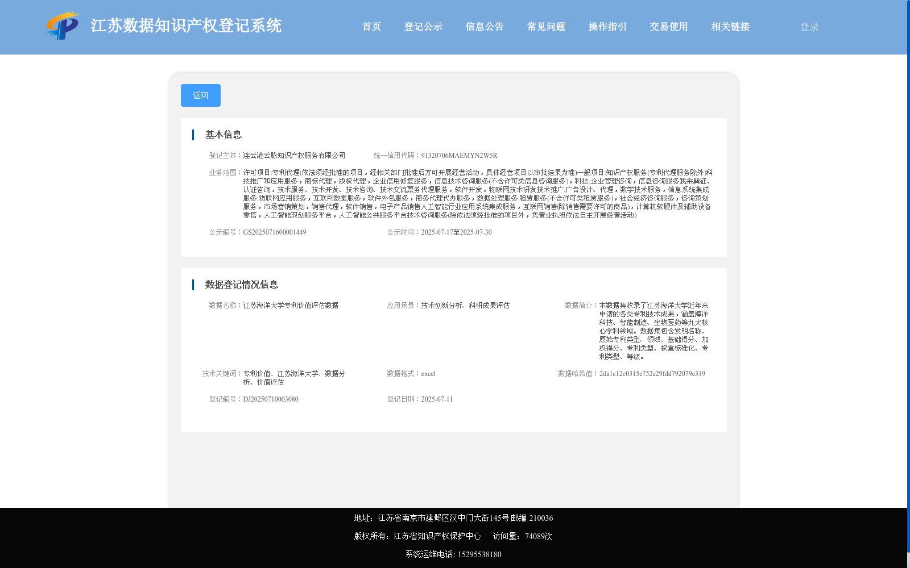
Task: Select company name 连云港云脉知识产权服务有限公司
Action: [294, 156]
